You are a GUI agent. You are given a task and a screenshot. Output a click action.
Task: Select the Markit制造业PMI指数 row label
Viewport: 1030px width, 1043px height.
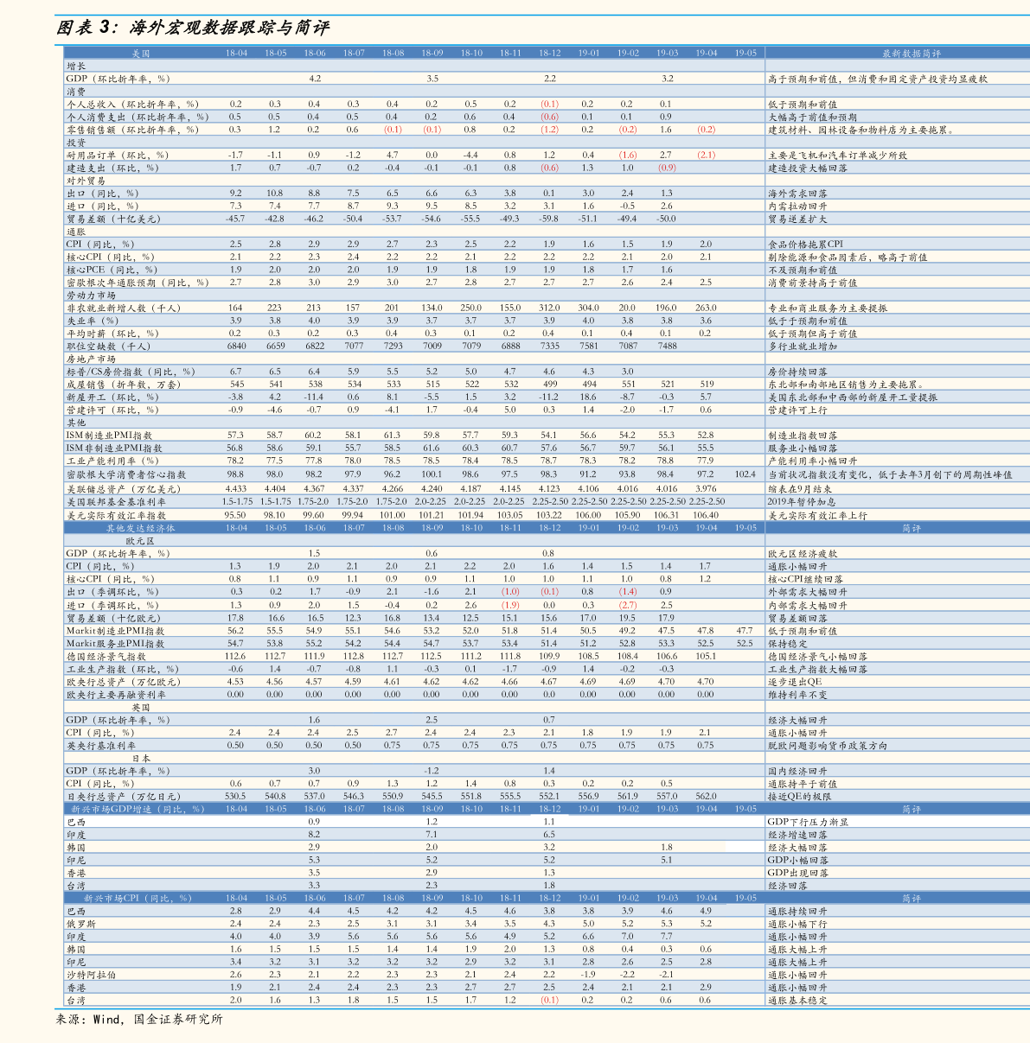(x=115, y=631)
